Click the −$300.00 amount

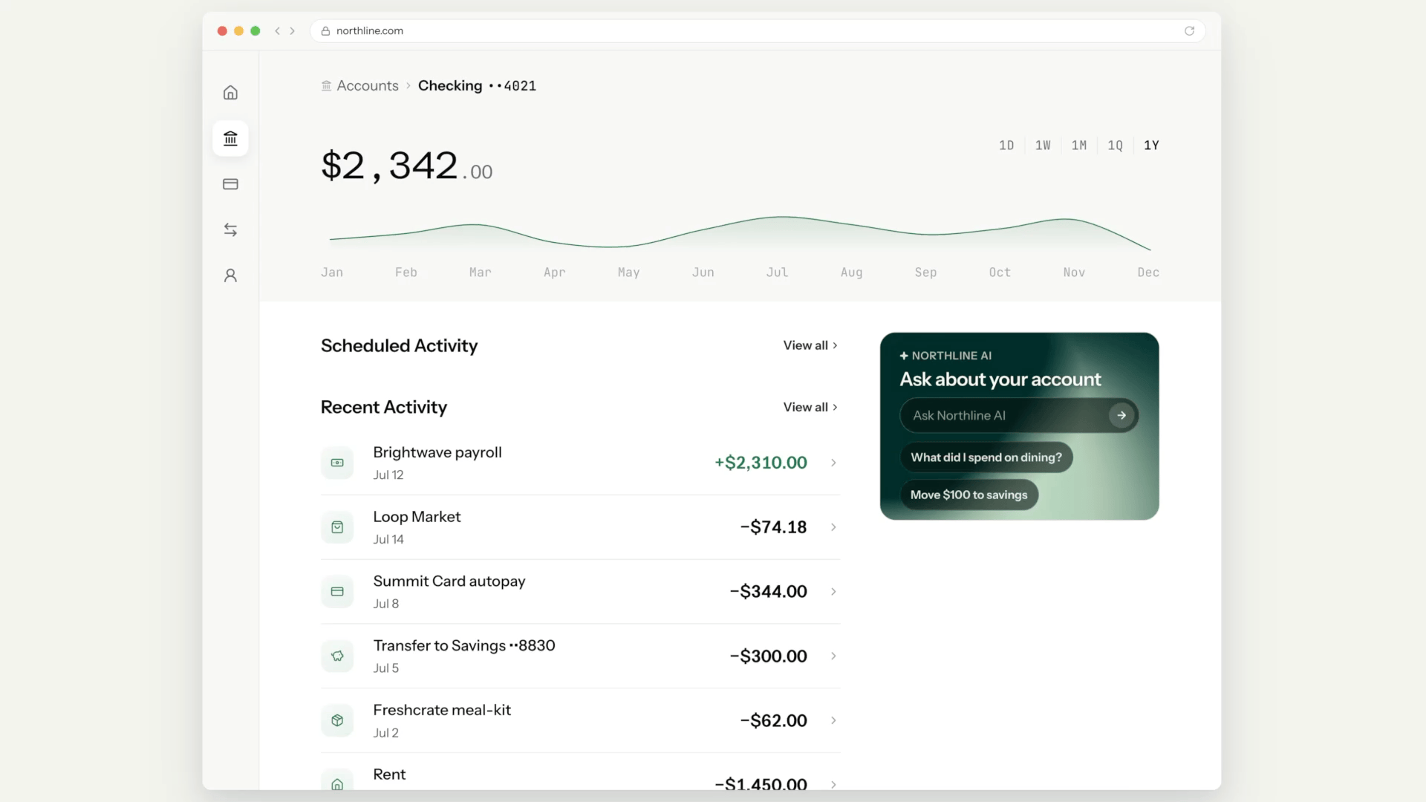coord(768,656)
